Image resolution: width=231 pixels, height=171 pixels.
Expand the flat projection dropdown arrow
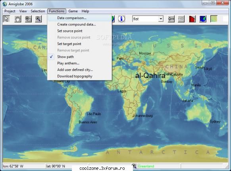click(161, 19)
